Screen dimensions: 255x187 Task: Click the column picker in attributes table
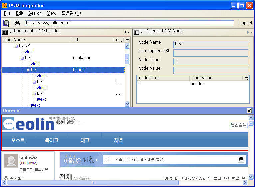(246, 78)
